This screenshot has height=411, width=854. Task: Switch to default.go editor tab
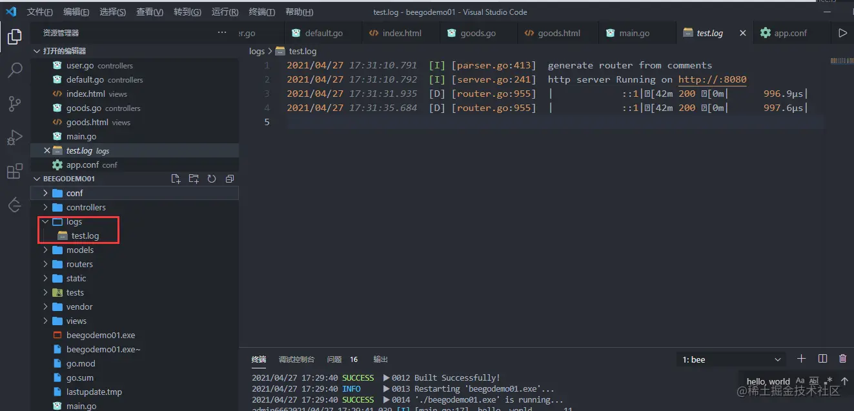[323, 33]
